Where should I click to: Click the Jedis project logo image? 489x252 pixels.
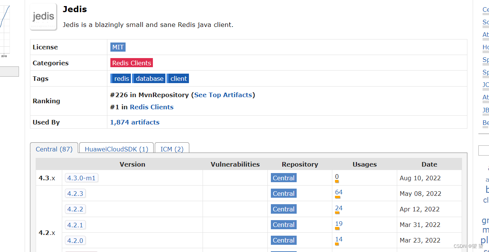pyautogui.click(x=43, y=16)
